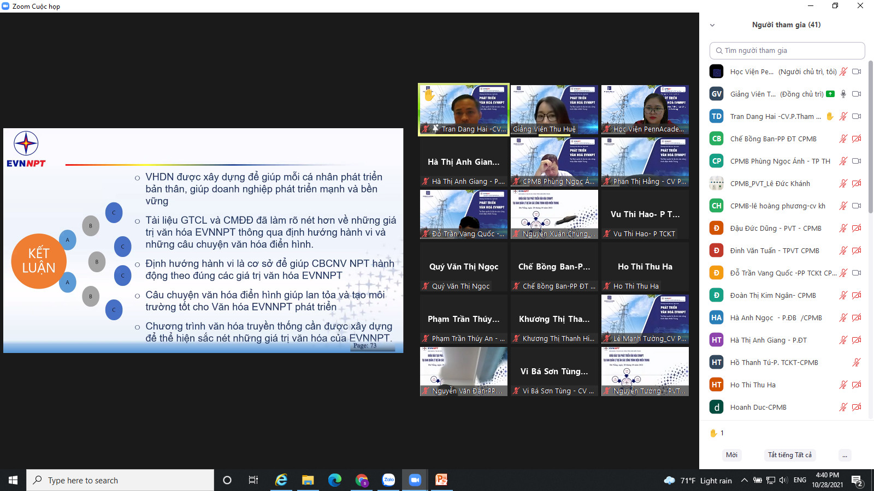Viewport: 874px width, 491px height.
Task: Click Học Viện Pe... host avatar
Action: 716,71
